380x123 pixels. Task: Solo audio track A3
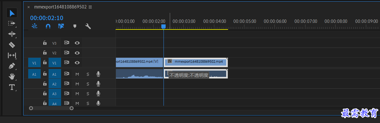pyautogui.click(x=88, y=94)
